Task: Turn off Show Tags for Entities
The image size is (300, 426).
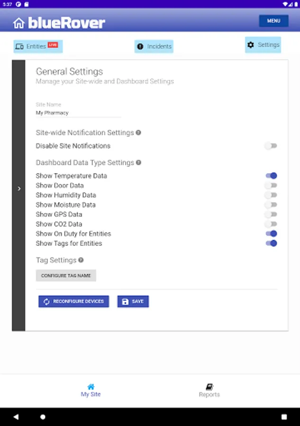Action: click(x=271, y=243)
